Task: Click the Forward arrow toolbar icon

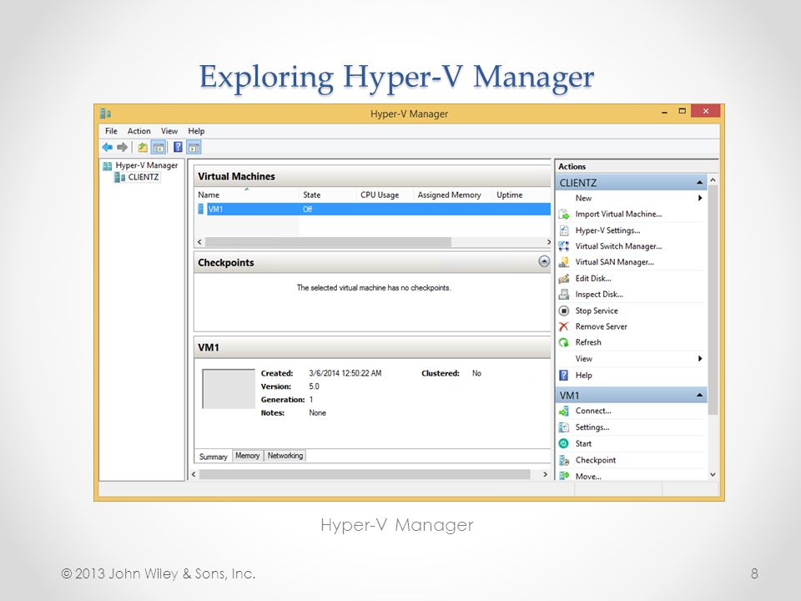Action: click(x=122, y=148)
